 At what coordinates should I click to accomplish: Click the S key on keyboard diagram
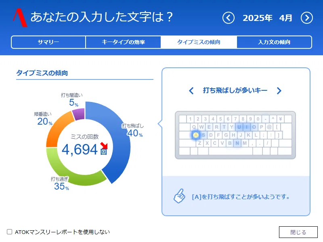coord(203,135)
